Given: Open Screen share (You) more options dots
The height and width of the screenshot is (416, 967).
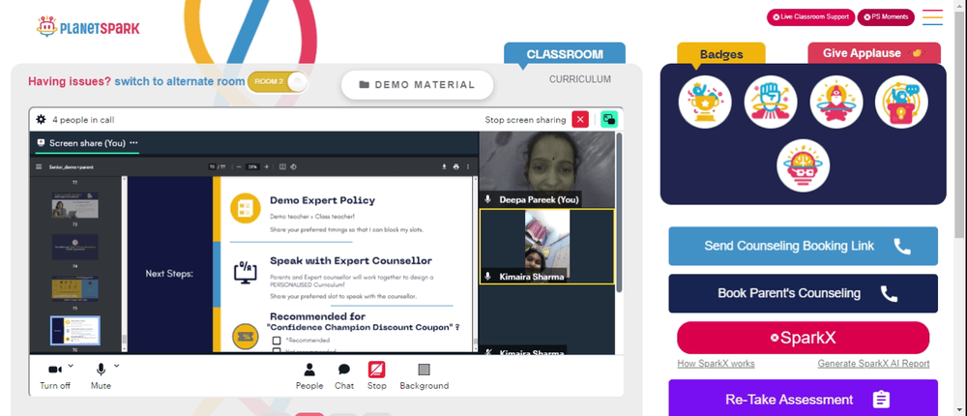Looking at the screenshot, I should pyautogui.click(x=133, y=142).
